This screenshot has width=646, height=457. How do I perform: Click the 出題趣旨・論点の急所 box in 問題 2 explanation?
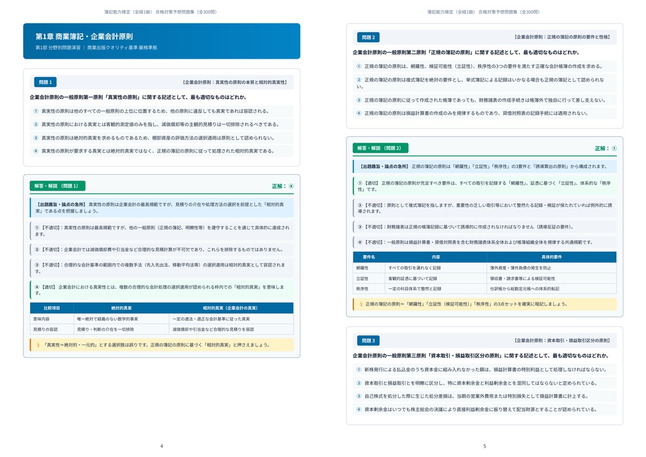point(484,167)
